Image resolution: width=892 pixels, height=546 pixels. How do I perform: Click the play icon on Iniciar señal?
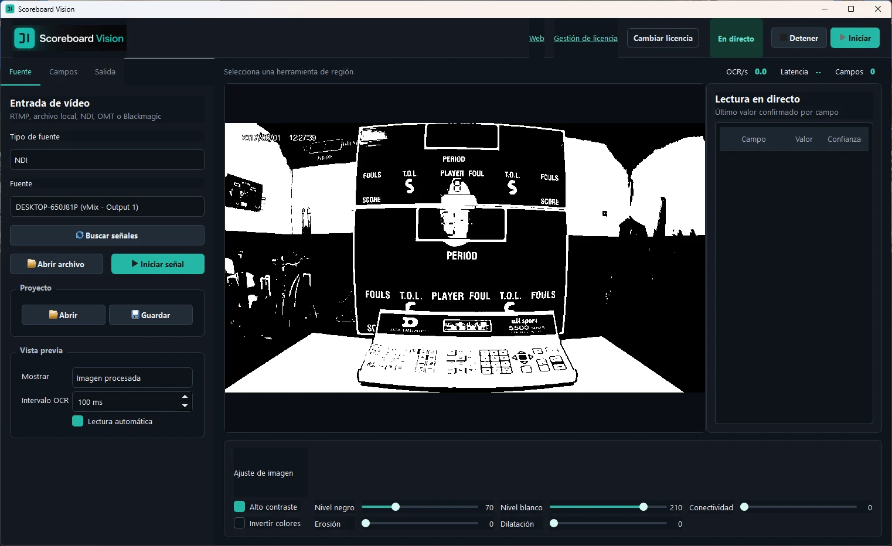coord(135,264)
